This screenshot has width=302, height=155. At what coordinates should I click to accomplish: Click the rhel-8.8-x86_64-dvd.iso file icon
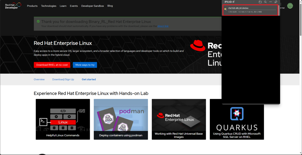pyautogui.click(x=225, y=9)
